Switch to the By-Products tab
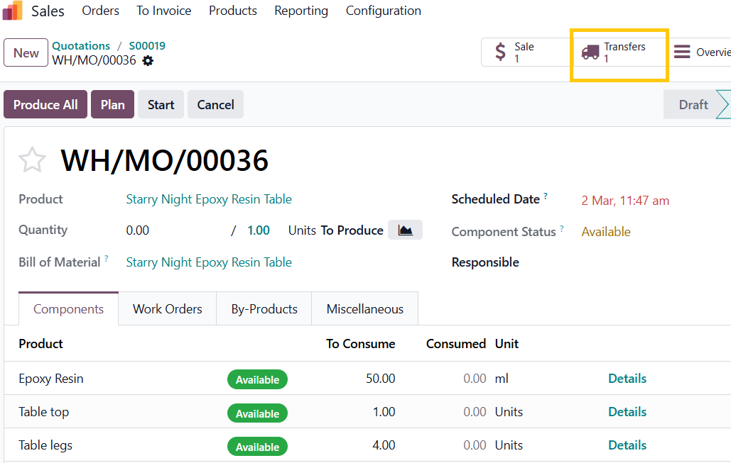The height and width of the screenshot is (463, 731). pos(264,309)
